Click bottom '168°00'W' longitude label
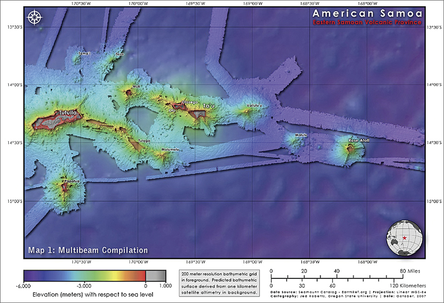This screenshot has height=303, width=444. tap(367, 262)
